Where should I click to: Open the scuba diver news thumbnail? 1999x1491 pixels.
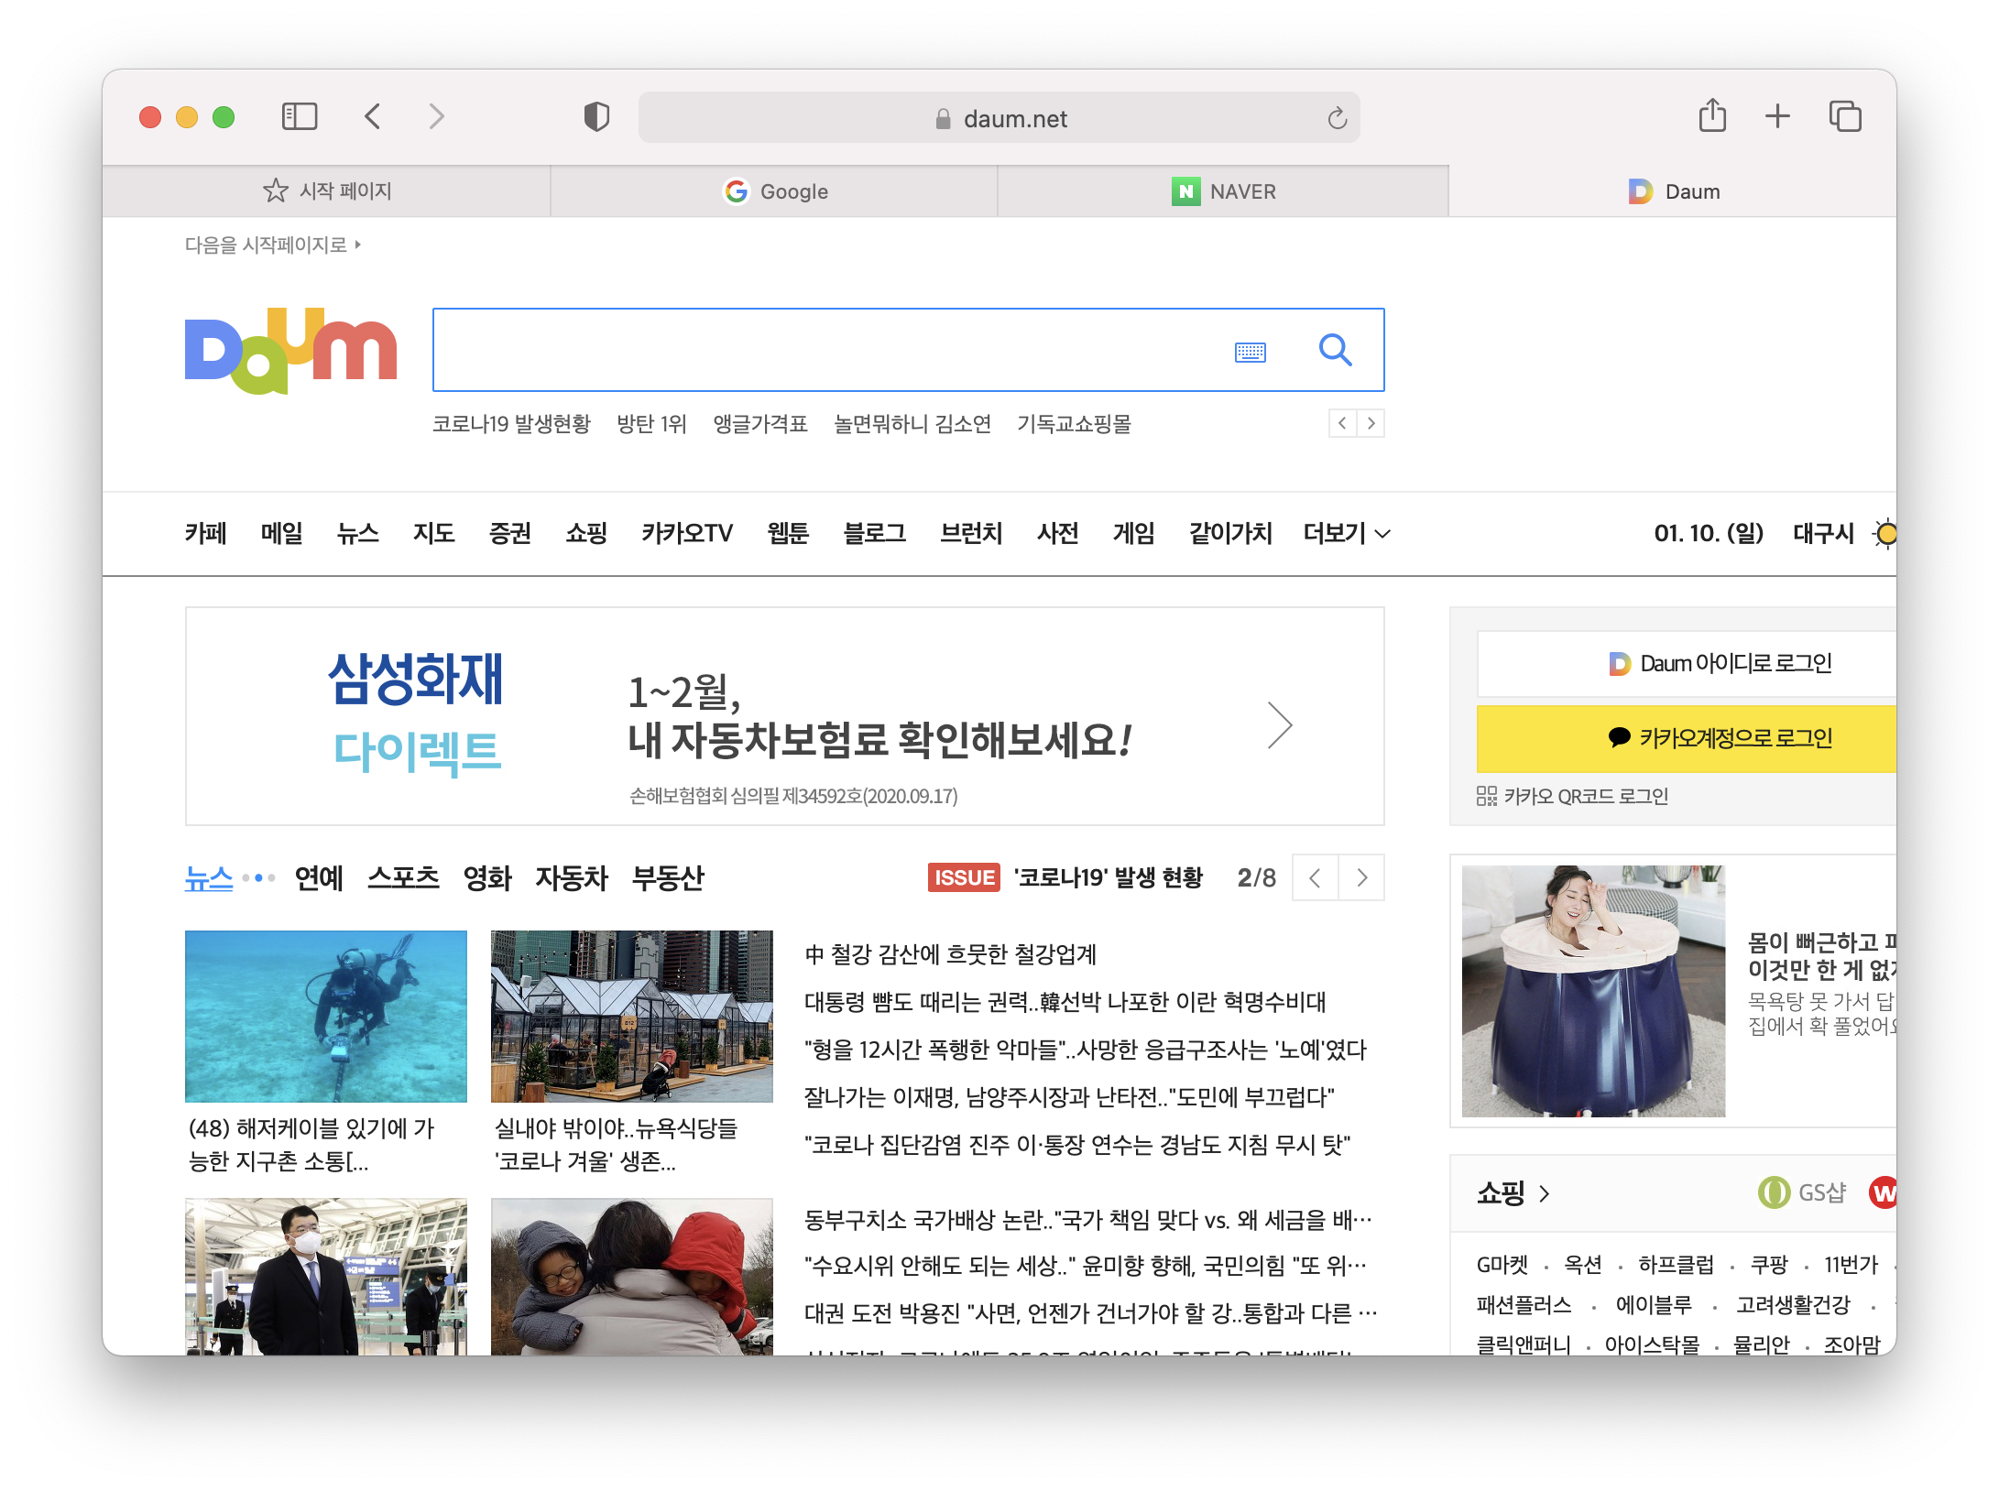click(x=325, y=1016)
